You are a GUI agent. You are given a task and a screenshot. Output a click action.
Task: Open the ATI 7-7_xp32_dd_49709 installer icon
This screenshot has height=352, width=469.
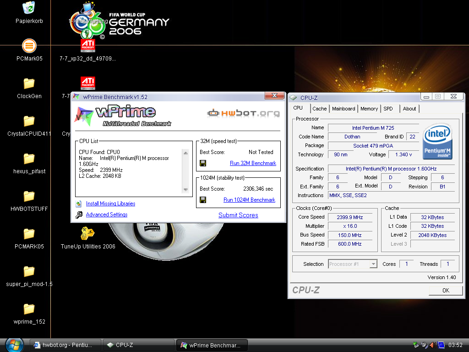point(87,46)
